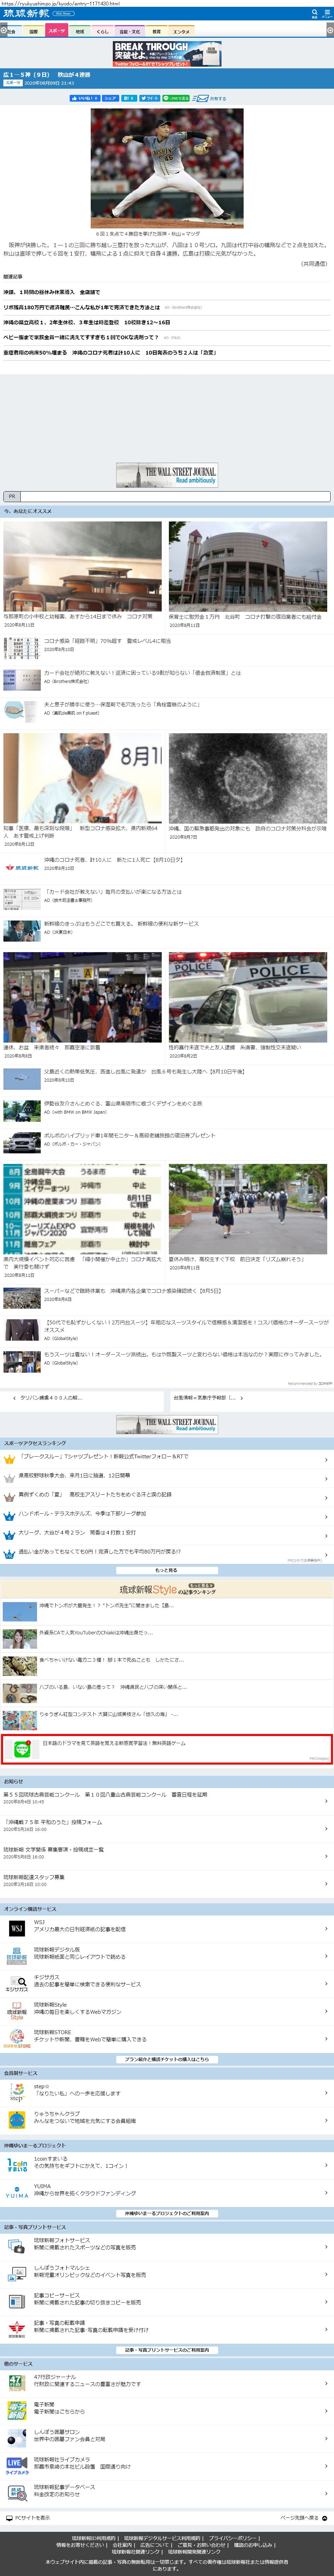Image resolution: width=334 pixels, height=2576 pixels.
Task: Open the 教育 navigation tab
Action: click(156, 31)
